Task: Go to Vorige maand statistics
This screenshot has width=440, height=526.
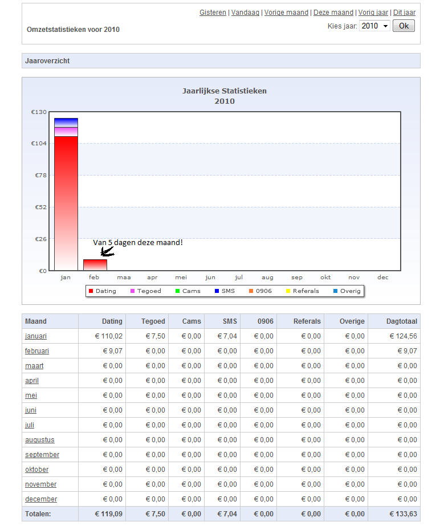Action: pyautogui.click(x=286, y=13)
